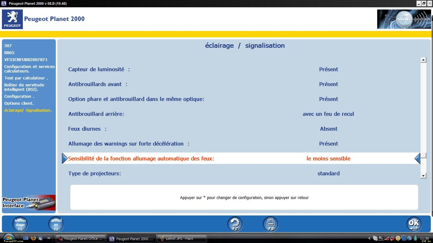Click the Planet System banner image
The image size is (433, 243).
point(404,19)
